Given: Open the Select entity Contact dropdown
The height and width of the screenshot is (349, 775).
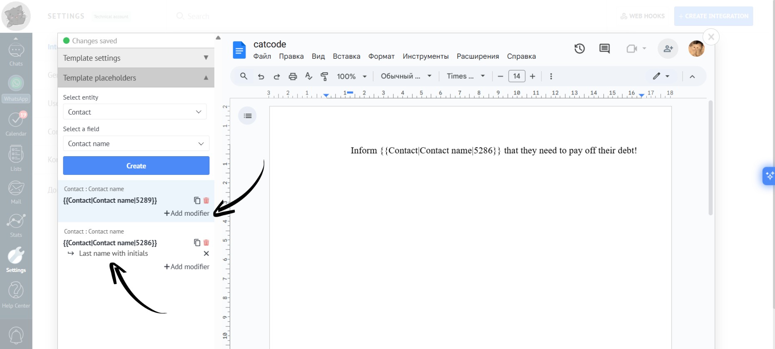Looking at the screenshot, I should [x=134, y=112].
